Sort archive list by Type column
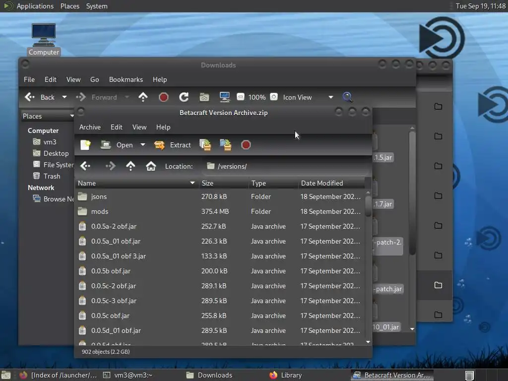The image size is (508, 381). [273, 184]
